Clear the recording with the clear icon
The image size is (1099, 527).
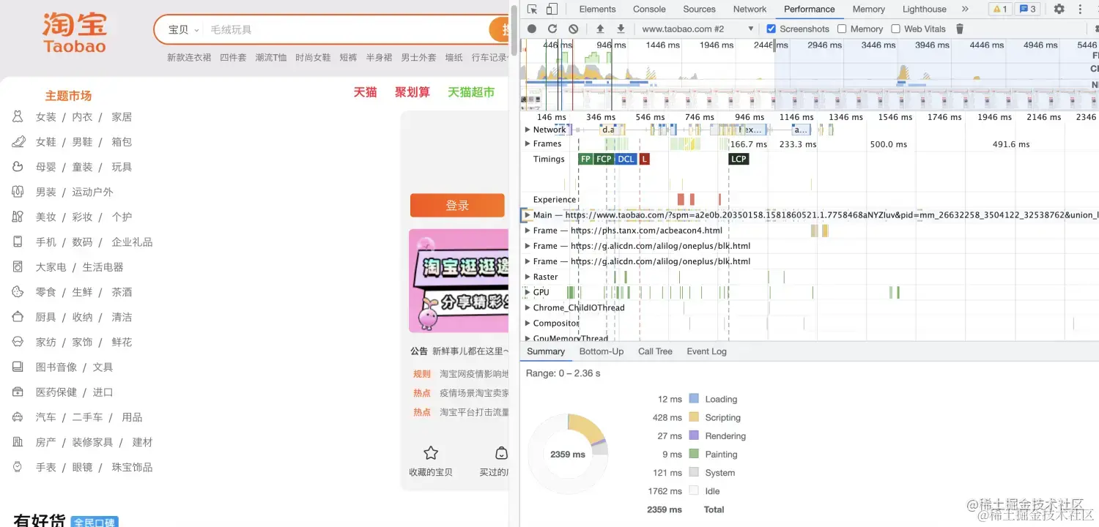[x=573, y=29]
